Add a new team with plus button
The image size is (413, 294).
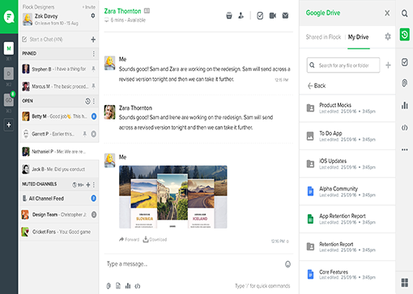(9, 125)
